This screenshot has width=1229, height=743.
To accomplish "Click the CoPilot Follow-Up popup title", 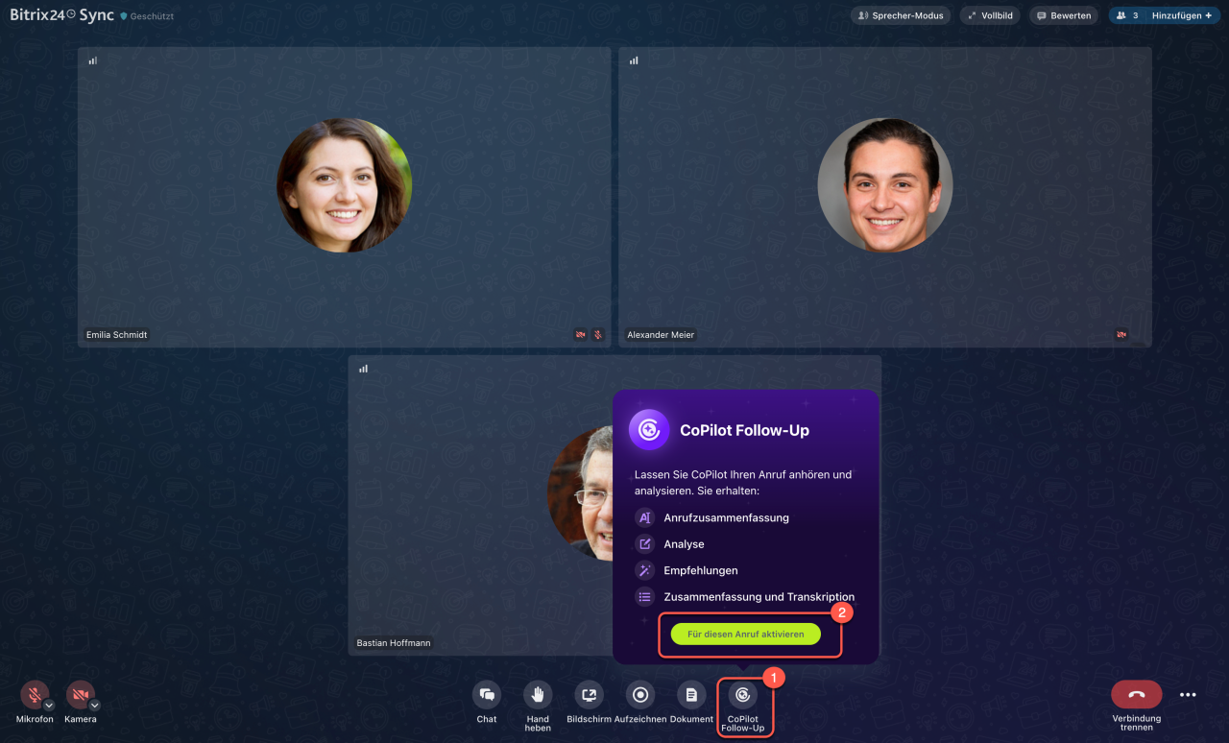I will 744,430.
